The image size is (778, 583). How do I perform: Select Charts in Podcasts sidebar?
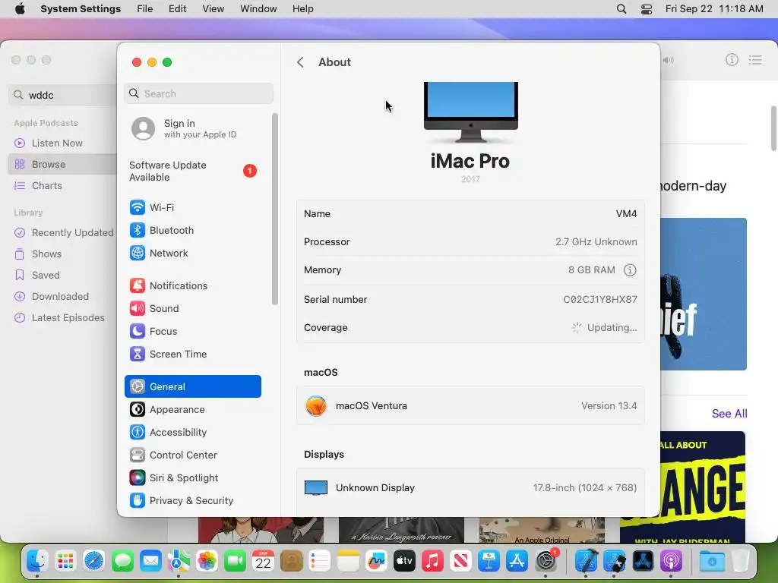coord(63,186)
